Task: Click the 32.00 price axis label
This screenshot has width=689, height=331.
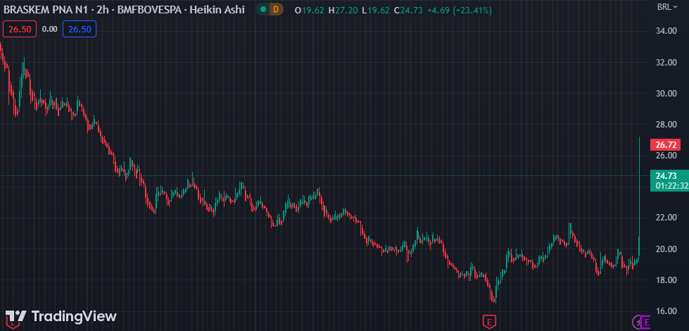Action: tap(665, 63)
